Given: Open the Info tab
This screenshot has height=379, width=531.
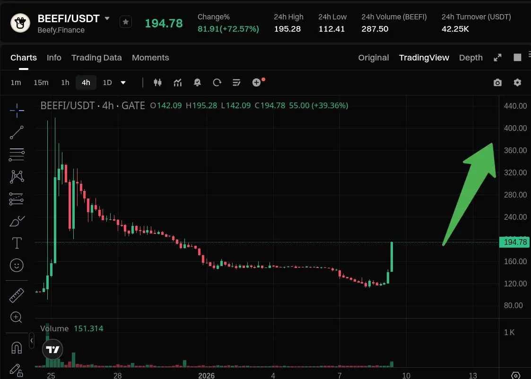Looking at the screenshot, I should point(54,58).
